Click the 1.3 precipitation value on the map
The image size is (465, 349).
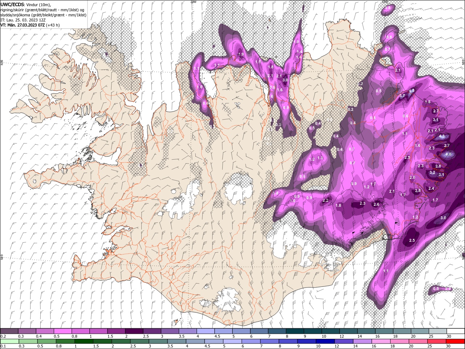pyautogui.click(x=320, y=158)
